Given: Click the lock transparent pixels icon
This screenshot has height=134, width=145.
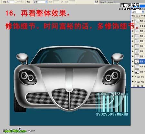Looking at the screenshot, I should tap(137, 15).
